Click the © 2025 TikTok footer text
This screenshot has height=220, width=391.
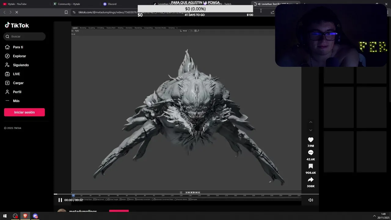coord(13,128)
